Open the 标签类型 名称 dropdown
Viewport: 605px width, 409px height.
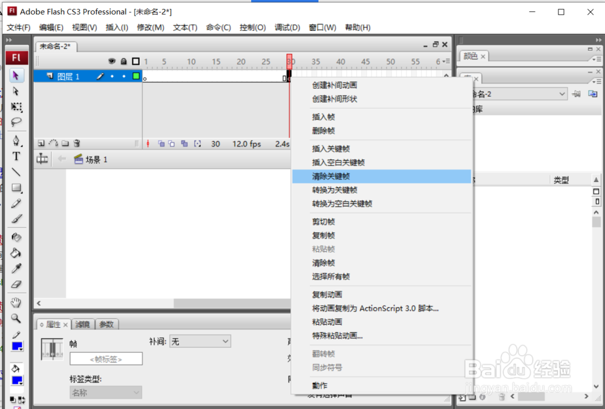[x=106, y=393]
